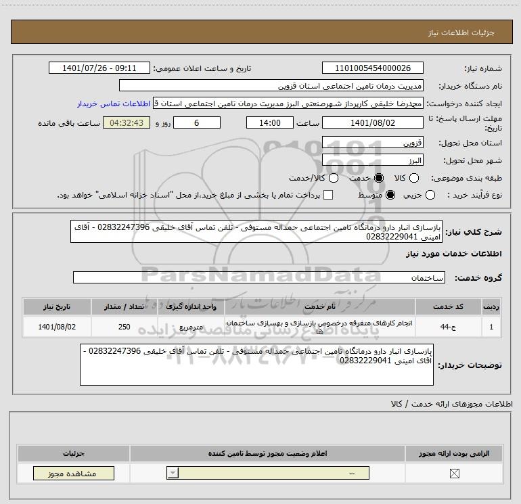Click the تعداد / مقدار column header
Viewport: 521px width, 504px height.
124,306
